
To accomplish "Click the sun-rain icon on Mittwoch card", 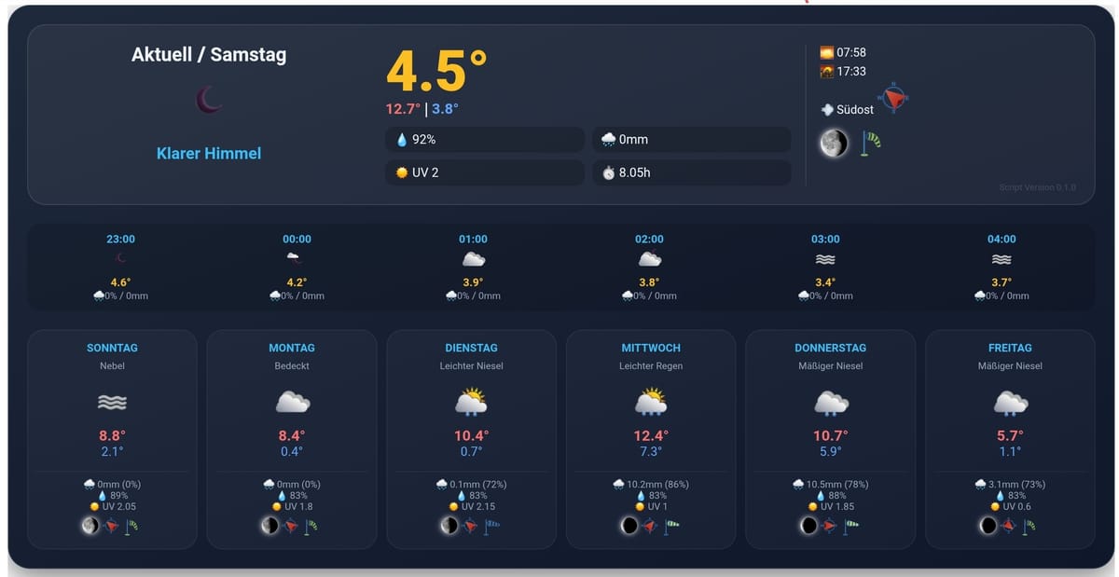I will [x=650, y=402].
